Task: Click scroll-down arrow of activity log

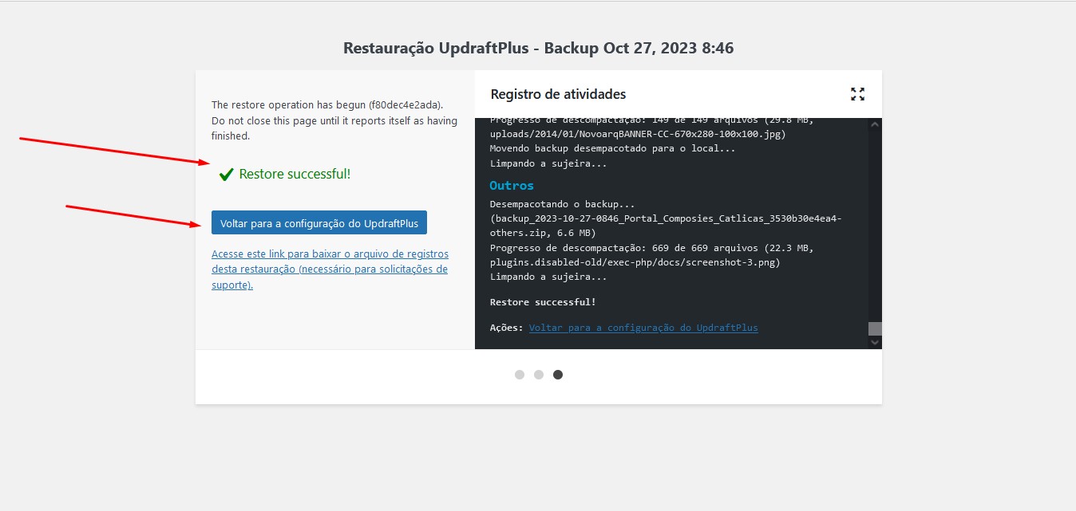Action: (x=875, y=342)
